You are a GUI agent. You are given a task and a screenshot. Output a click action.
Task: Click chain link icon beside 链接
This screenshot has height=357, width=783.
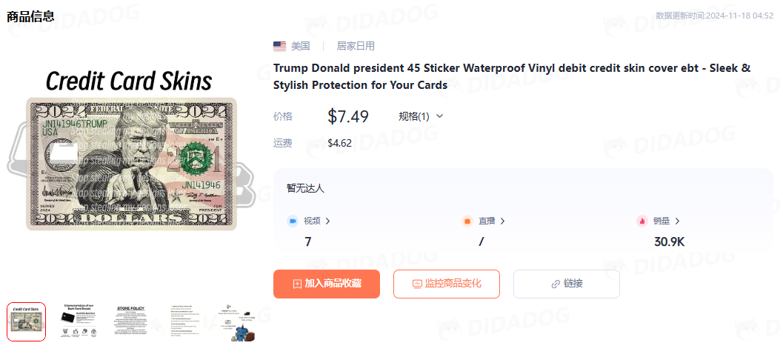556,284
